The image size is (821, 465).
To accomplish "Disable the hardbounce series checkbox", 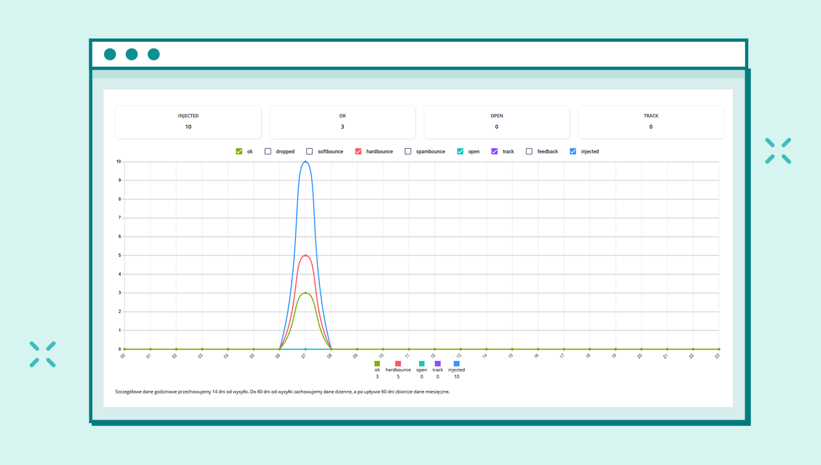I will point(358,152).
